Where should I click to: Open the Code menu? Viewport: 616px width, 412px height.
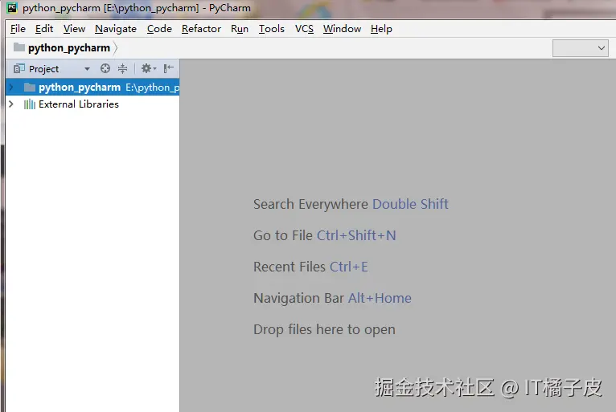[x=159, y=29]
